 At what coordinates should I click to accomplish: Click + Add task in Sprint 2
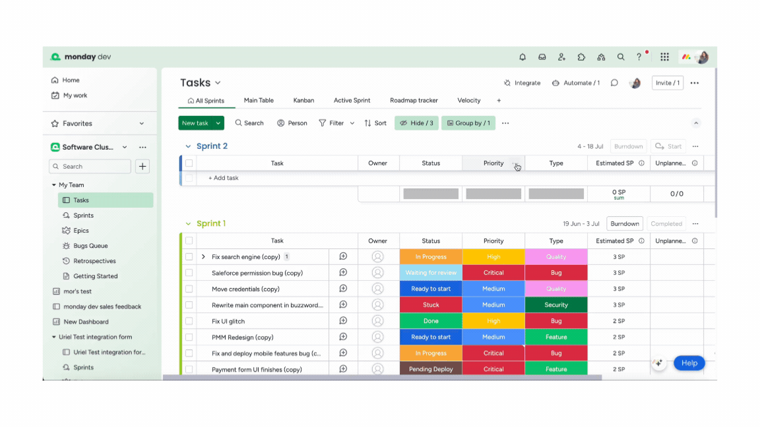224,178
